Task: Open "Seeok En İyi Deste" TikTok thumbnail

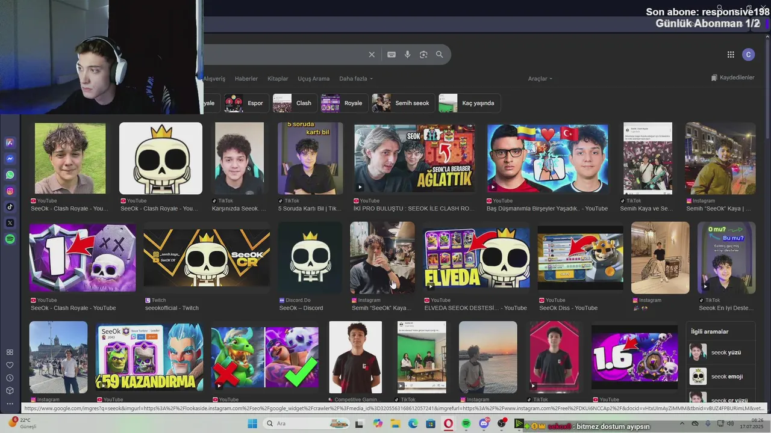Action: (x=726, y=257)
